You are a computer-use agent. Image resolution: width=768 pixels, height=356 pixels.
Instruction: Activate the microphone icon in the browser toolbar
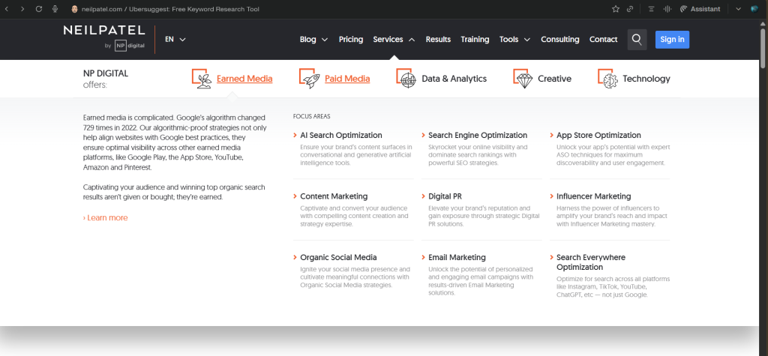55,9
